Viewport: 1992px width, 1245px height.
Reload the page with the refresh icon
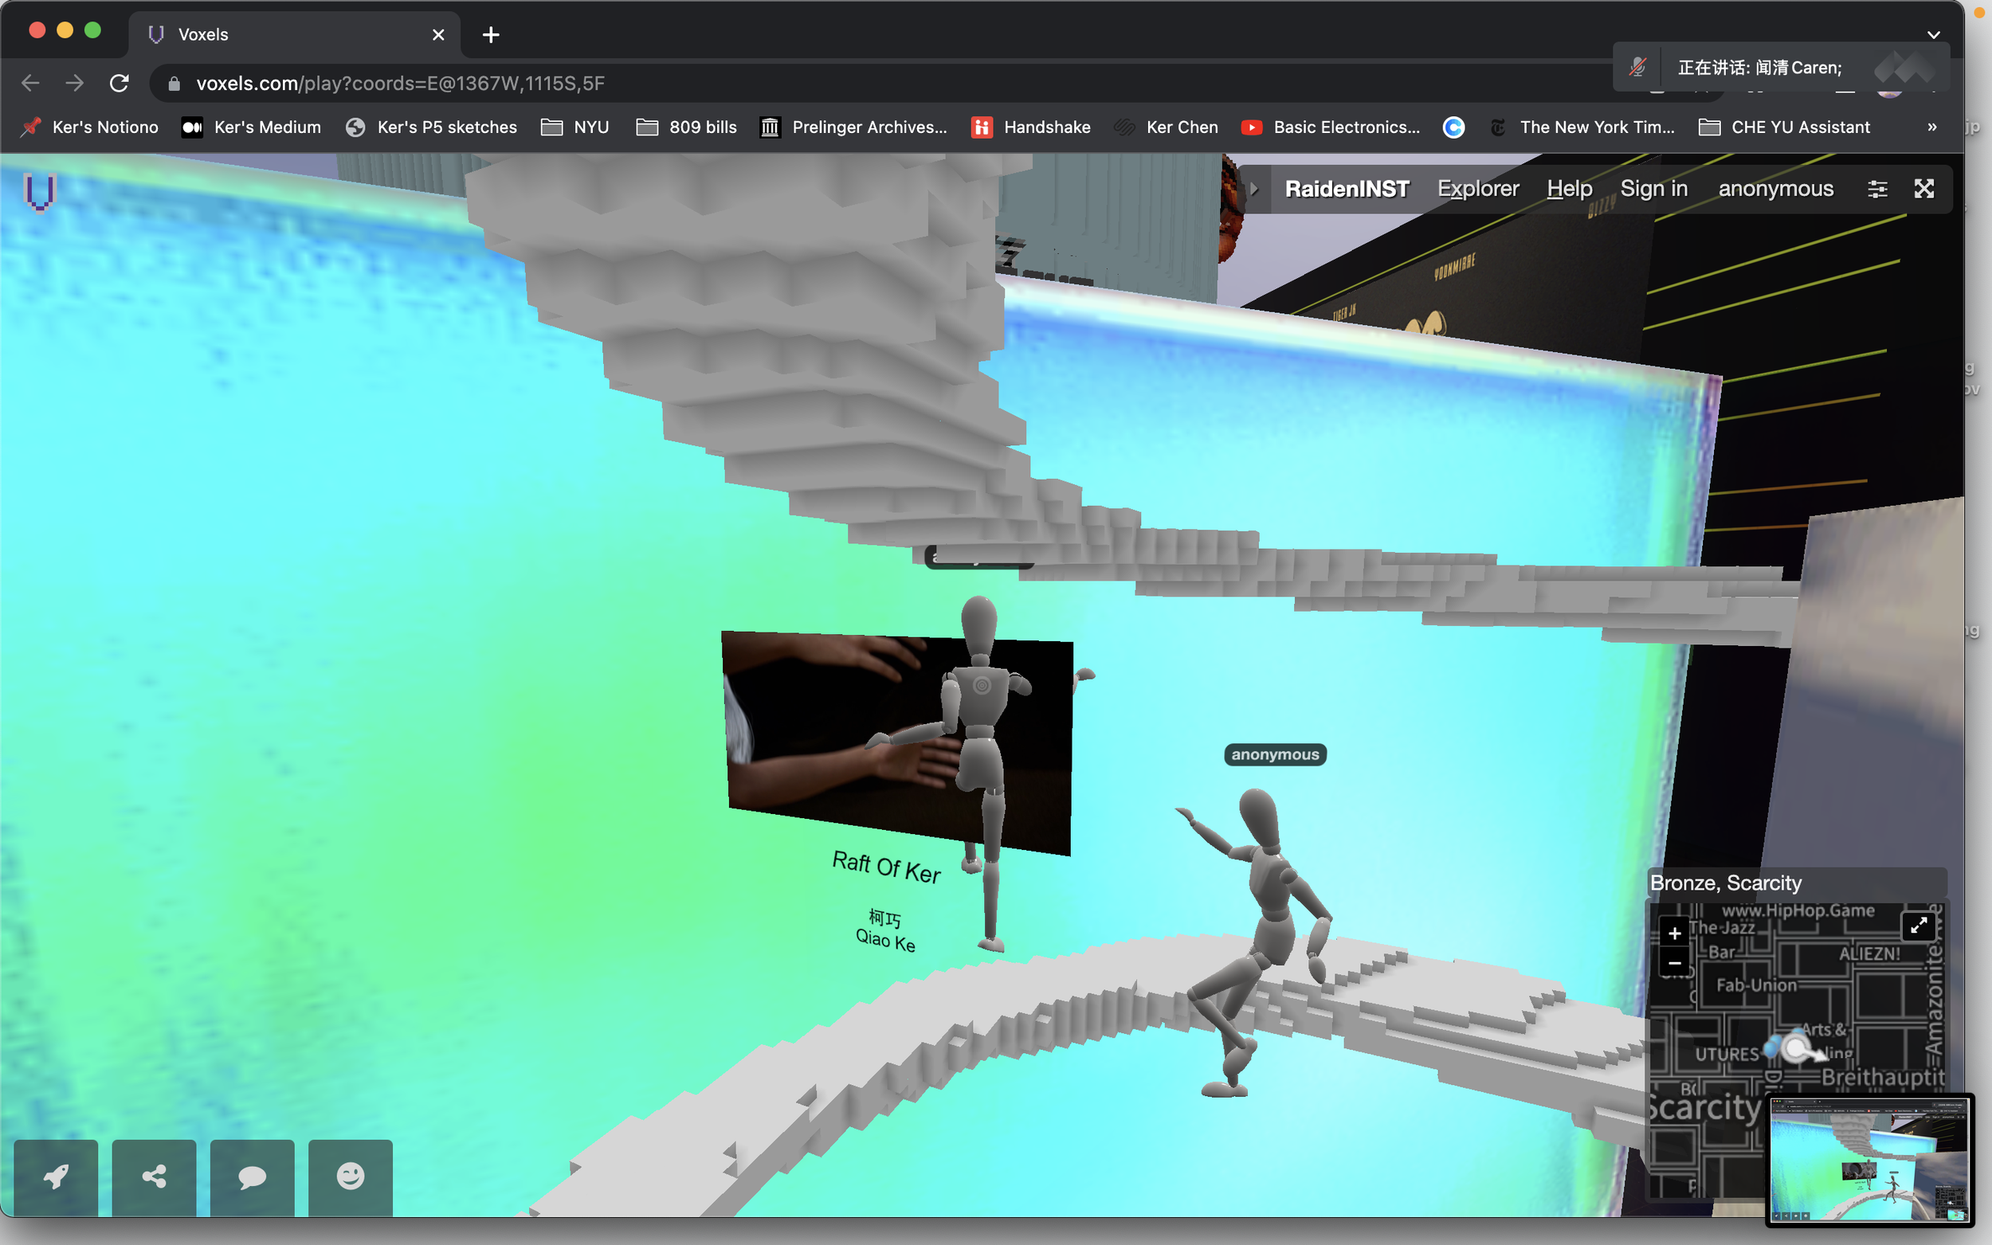pos(120,83)
